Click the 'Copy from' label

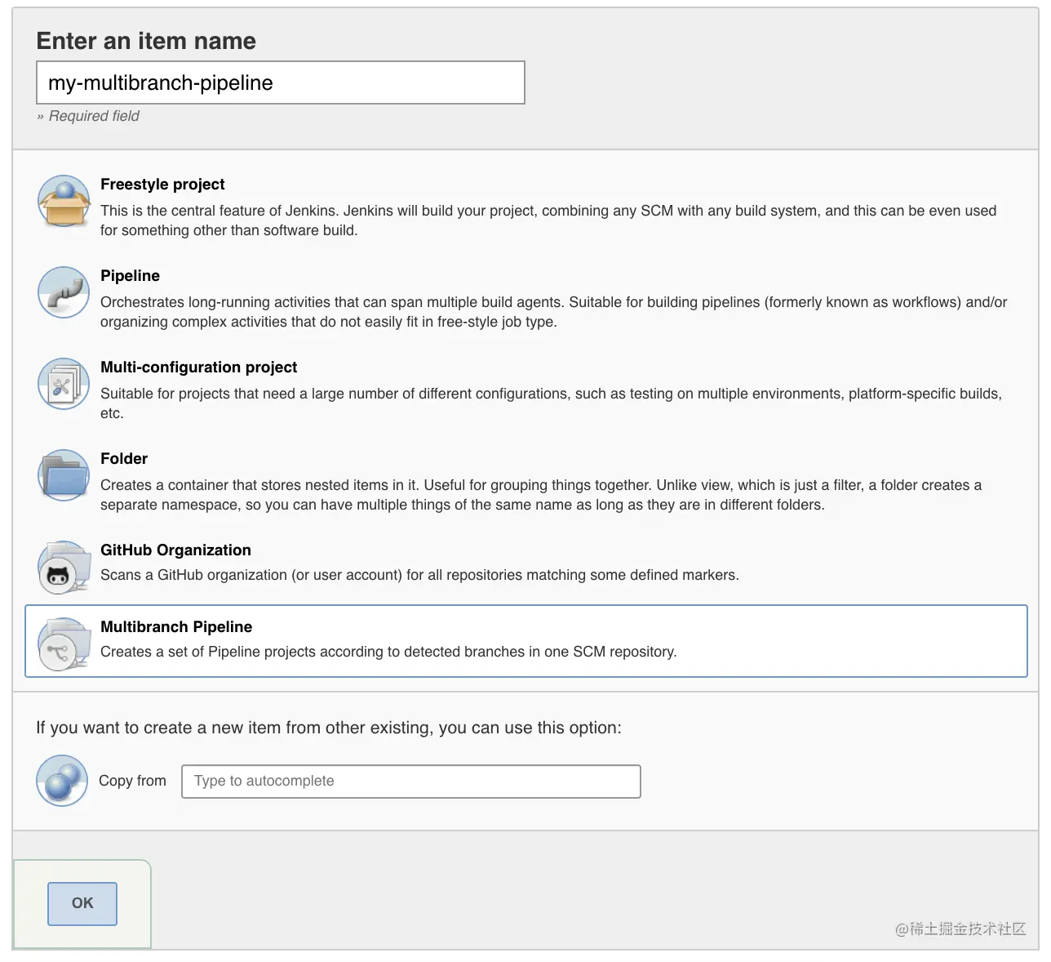132,781
